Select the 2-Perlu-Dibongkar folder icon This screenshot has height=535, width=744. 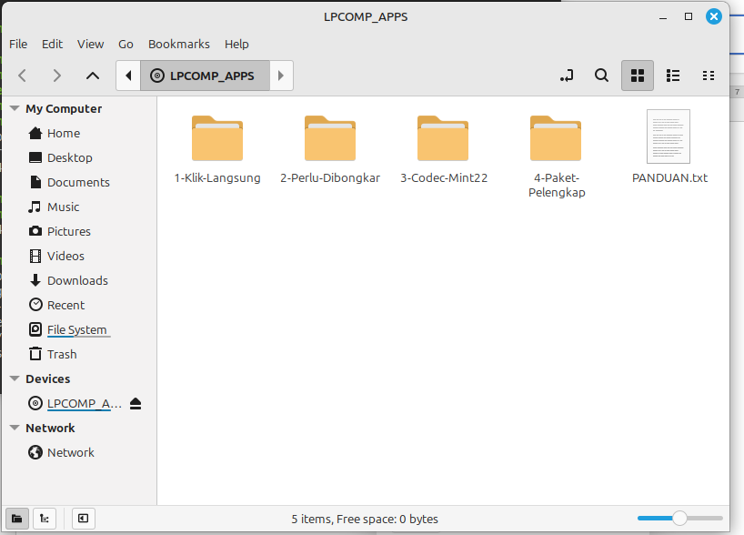(330, 138)
